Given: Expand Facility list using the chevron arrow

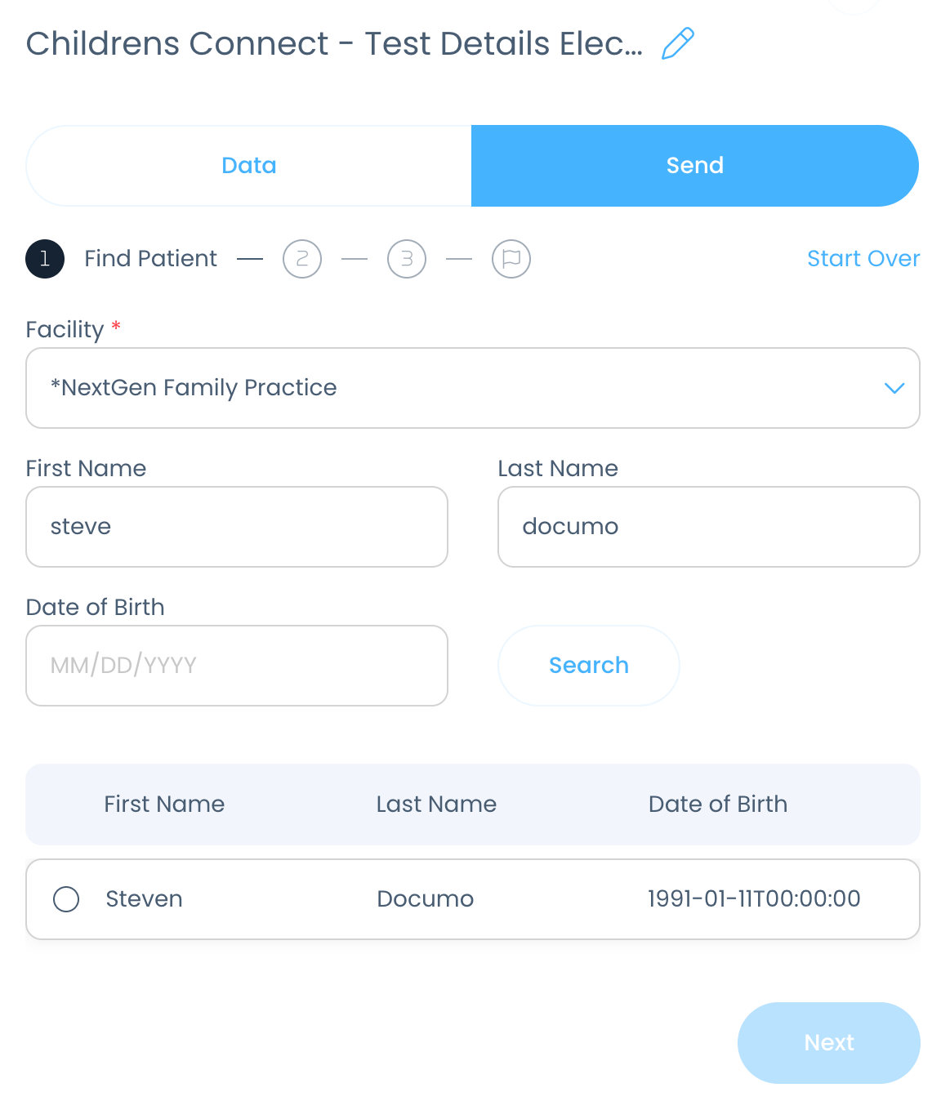Looking at the screenshot, I should click(x=894, y=388).
